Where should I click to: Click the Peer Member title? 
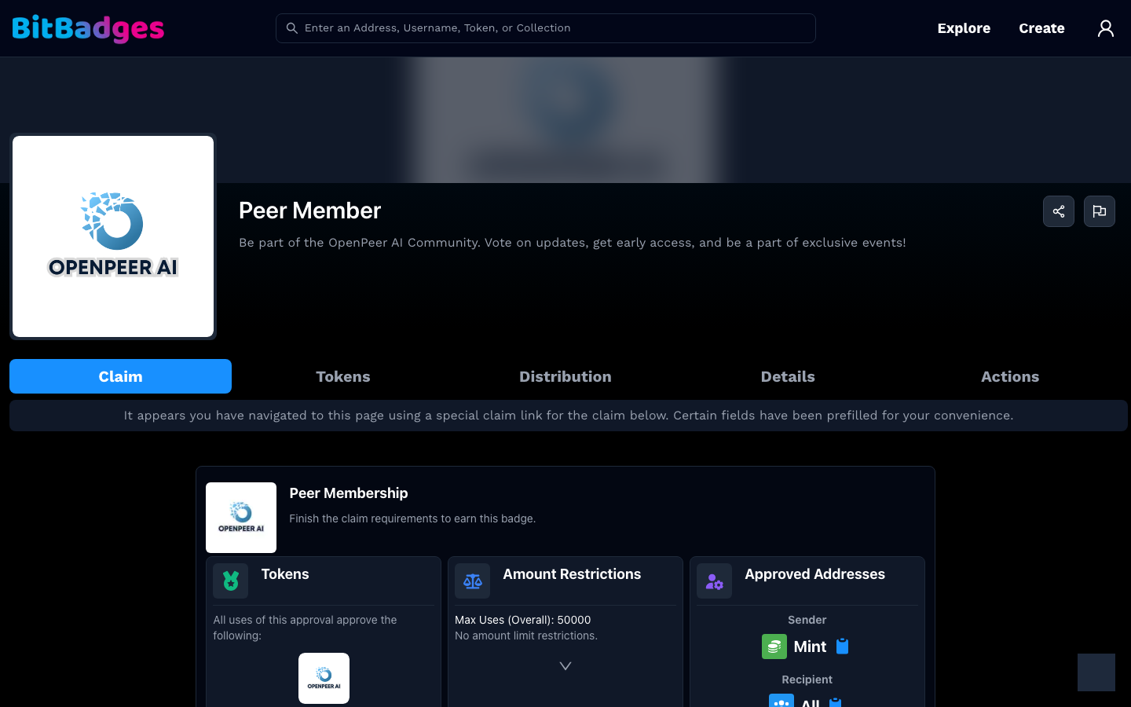[309, 211]
